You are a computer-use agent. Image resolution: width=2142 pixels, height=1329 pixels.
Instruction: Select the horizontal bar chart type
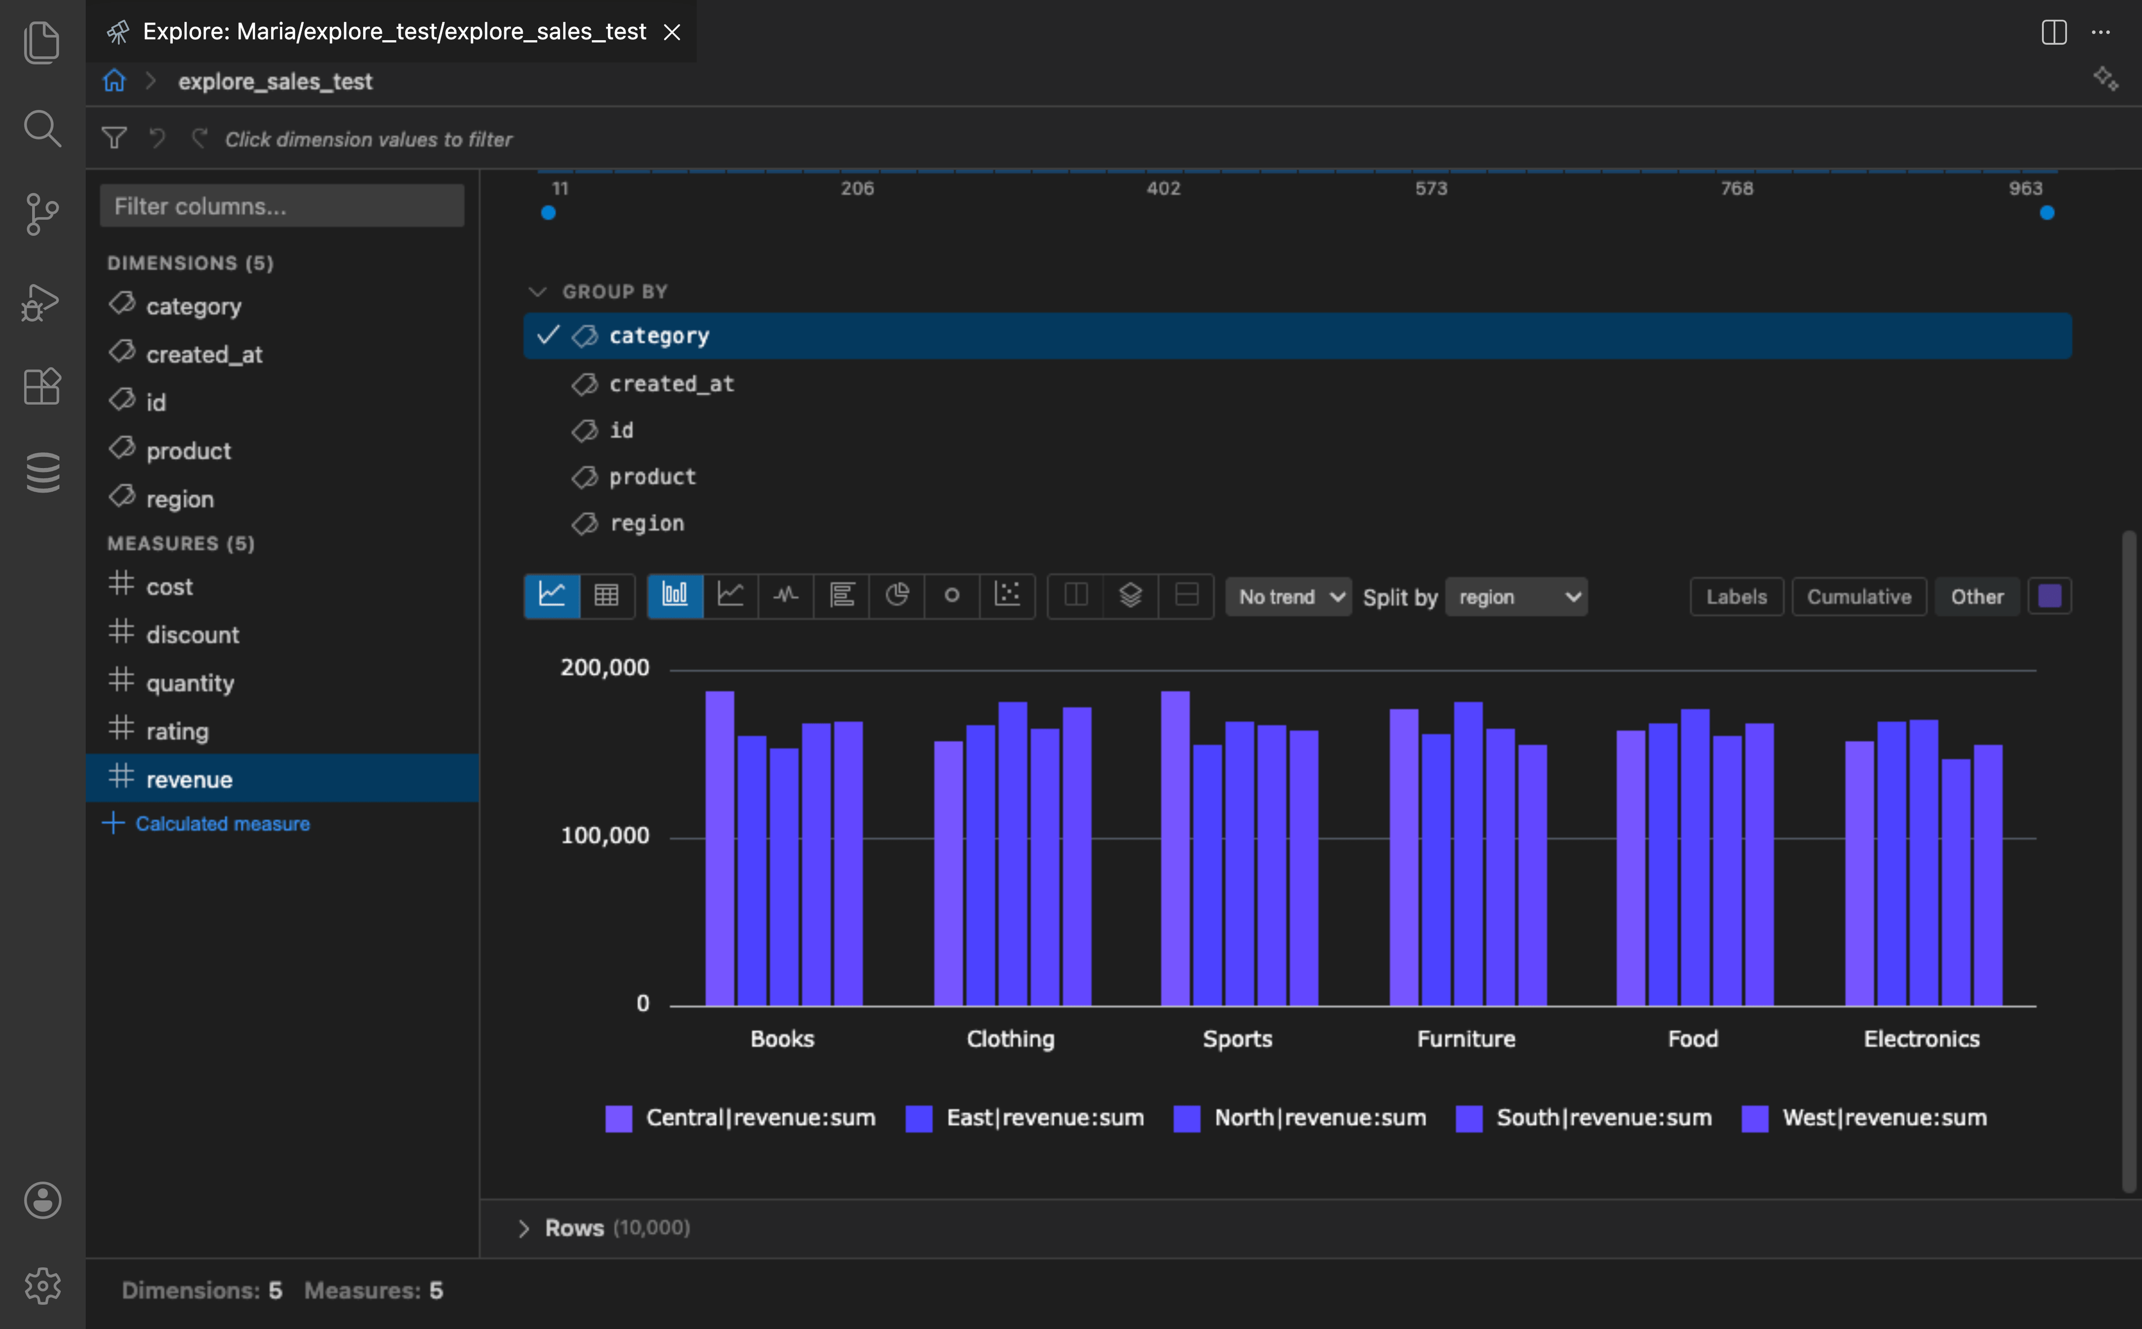click(x=841, y=596)
